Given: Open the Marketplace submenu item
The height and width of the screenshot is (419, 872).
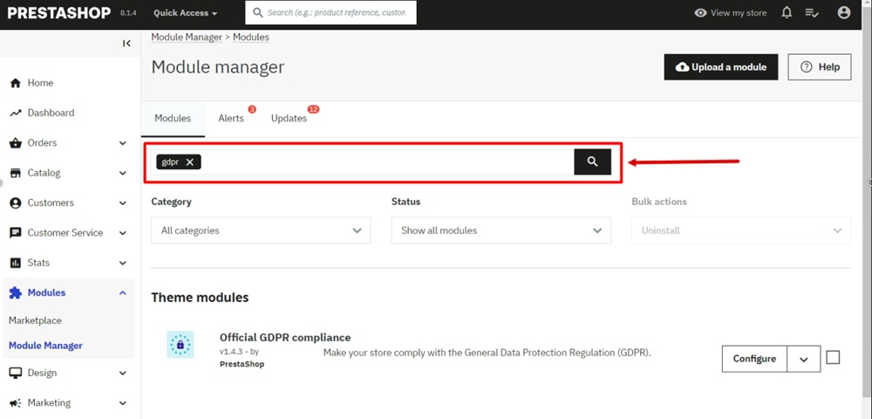Looking at the screenshot, I should (35, 320).
